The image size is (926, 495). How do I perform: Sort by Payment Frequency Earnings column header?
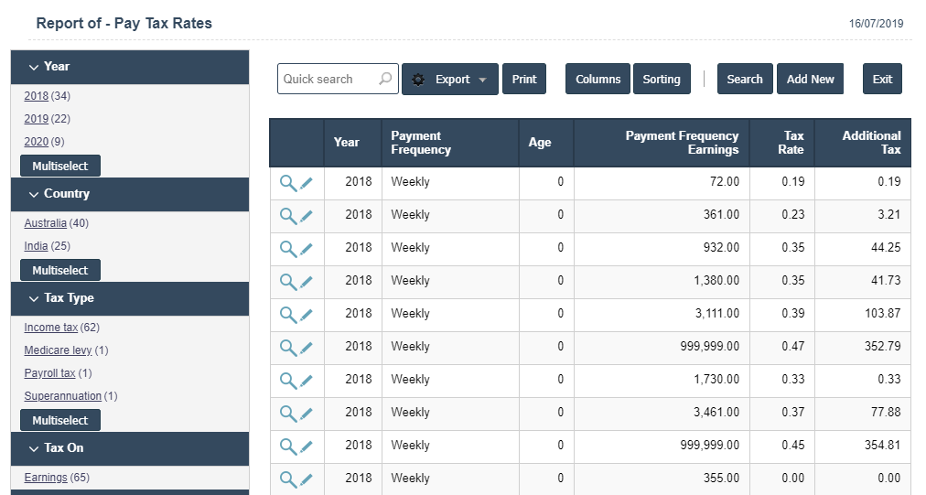(682, 143)
